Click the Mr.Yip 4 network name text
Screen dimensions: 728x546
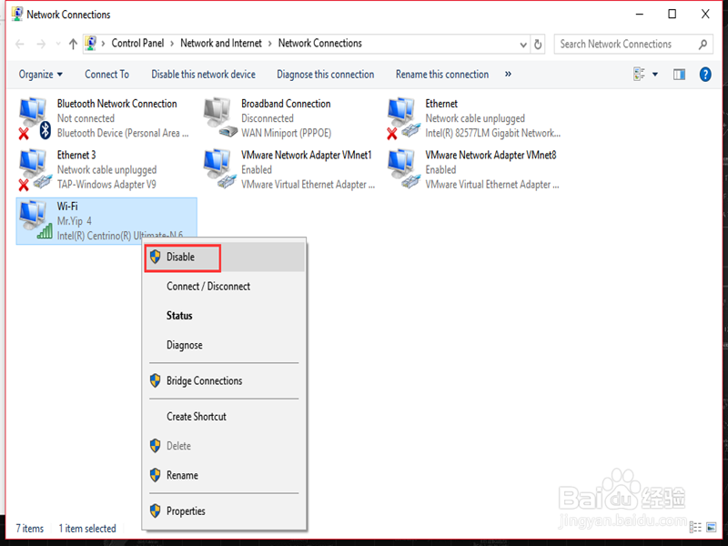point(75,221)
